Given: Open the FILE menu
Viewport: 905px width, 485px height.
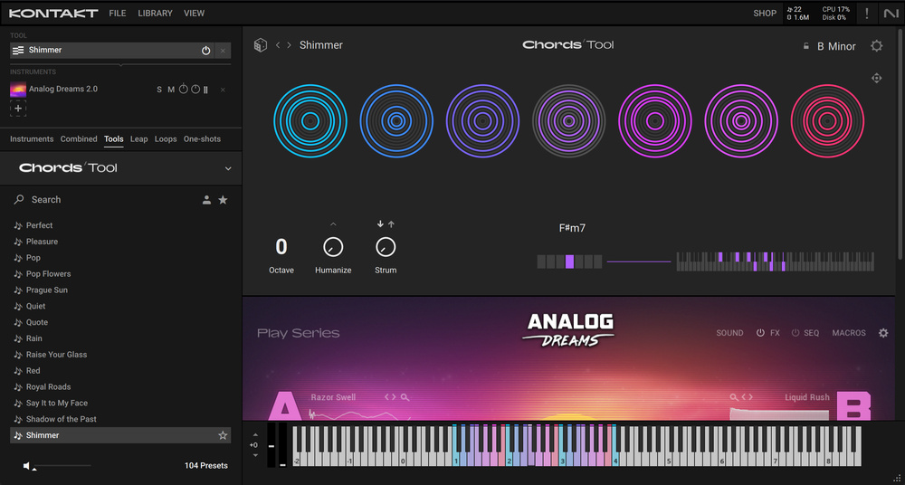Looking at the screenshot, I should pos(117,14).
